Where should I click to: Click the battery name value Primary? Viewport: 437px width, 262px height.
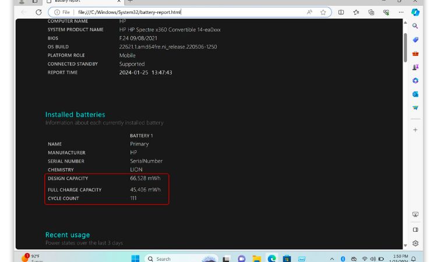(x=139, y=144)
